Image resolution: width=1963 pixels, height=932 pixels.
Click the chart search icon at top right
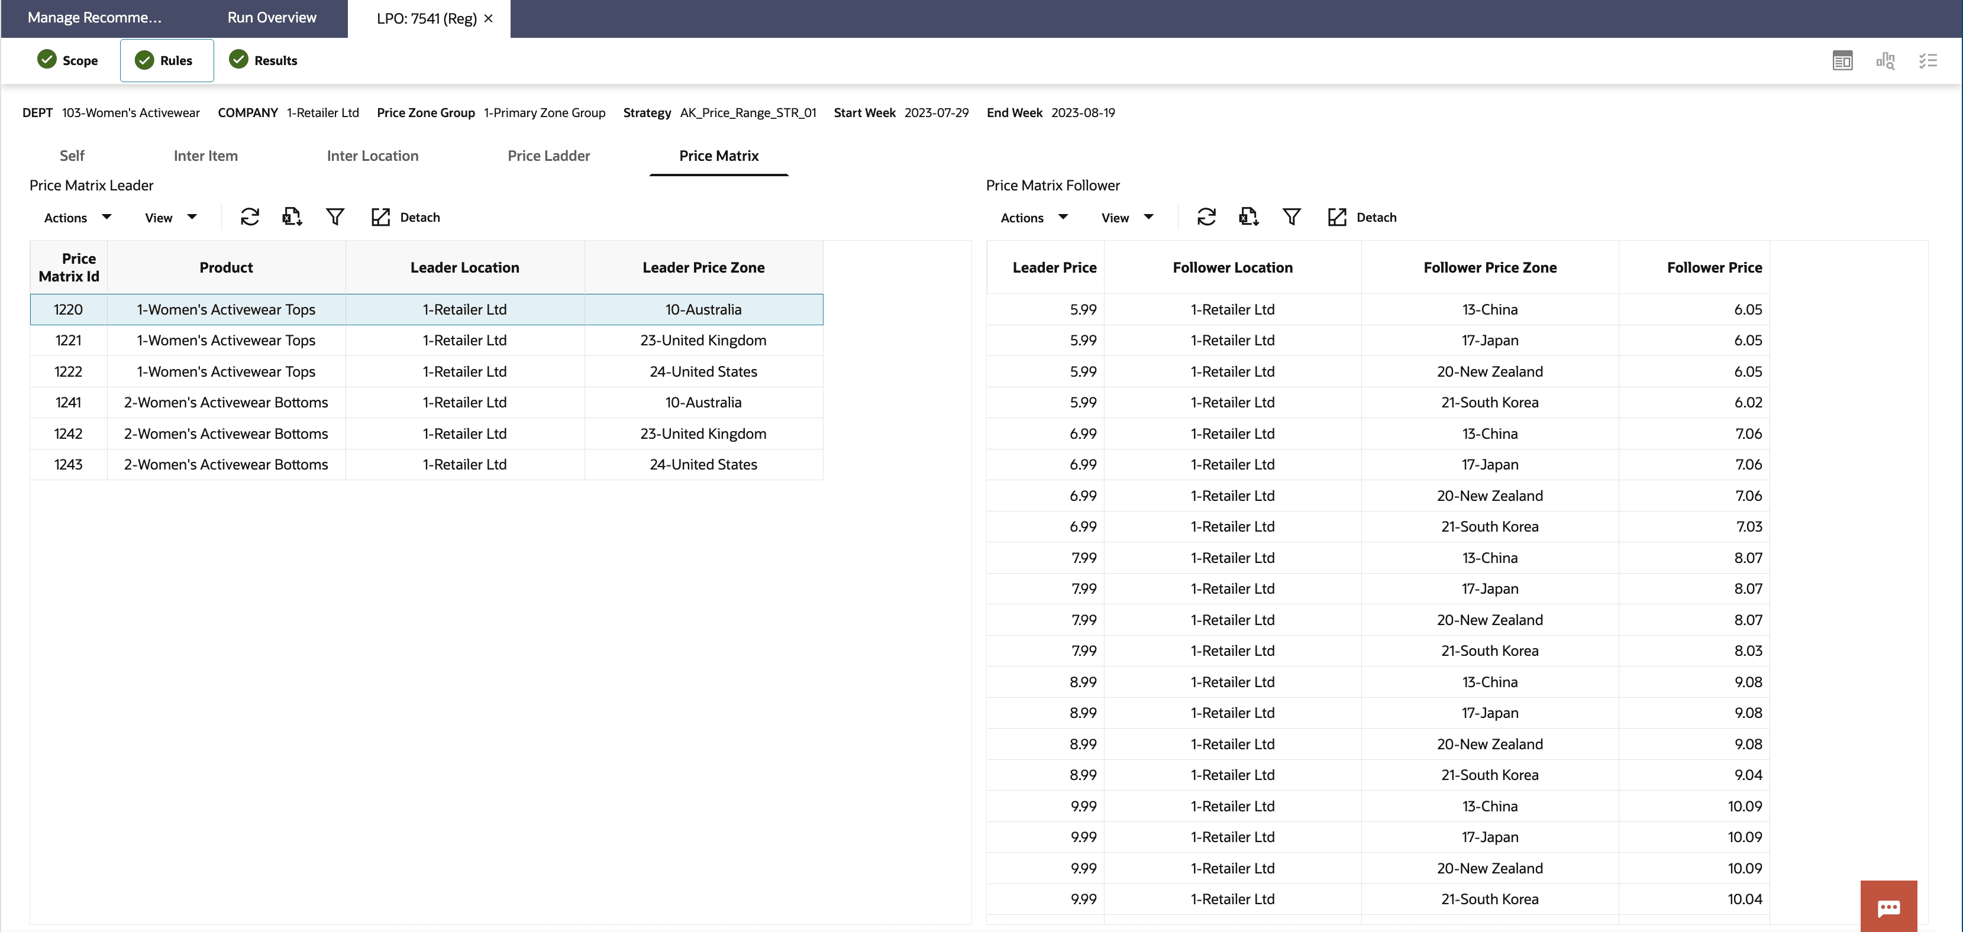(x=1884, y=60)
